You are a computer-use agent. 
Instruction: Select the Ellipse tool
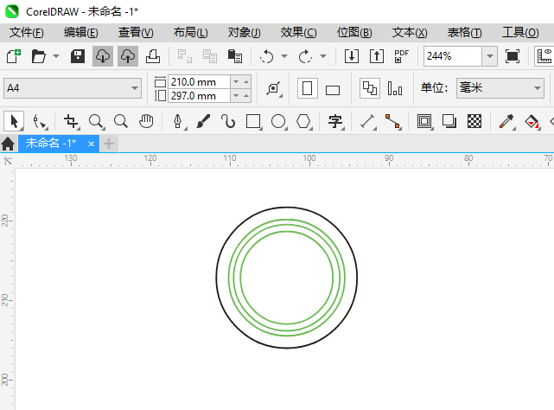point(278,122)
